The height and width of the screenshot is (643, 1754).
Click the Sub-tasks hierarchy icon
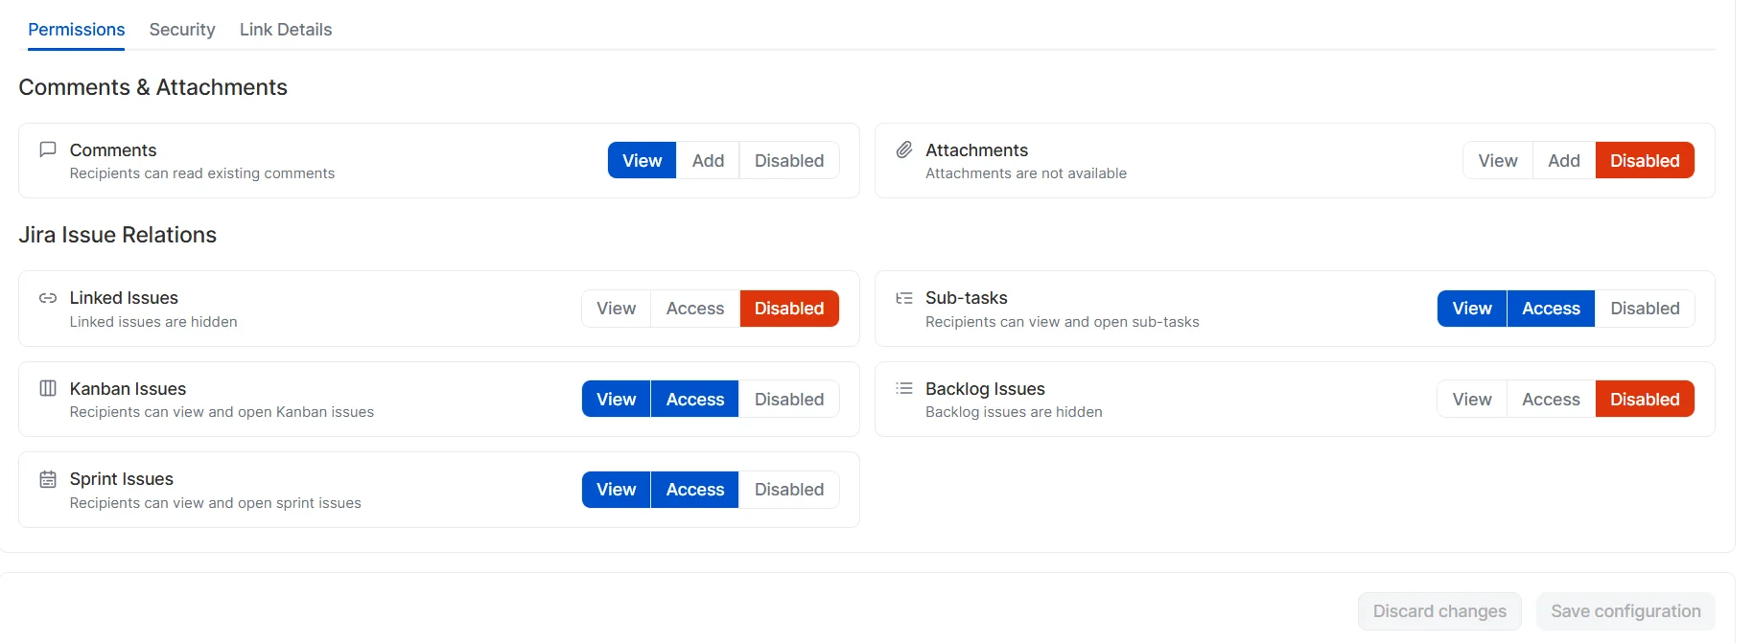pos(904,298)
